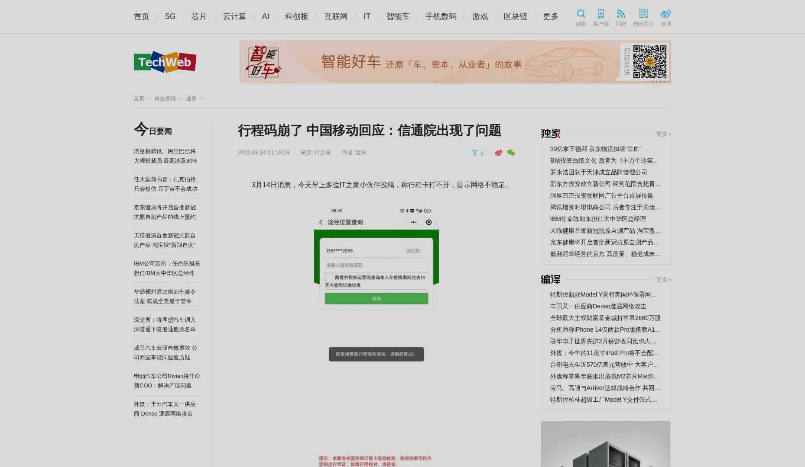Open 分析师称iPhone 14仅两款Pro版 article
The width and height of the screenshot is (805, 467).
click(606, 329)
